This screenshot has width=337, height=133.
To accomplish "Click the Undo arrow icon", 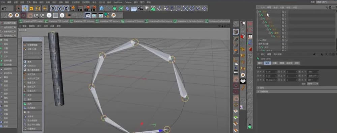I will pos(4,9).
